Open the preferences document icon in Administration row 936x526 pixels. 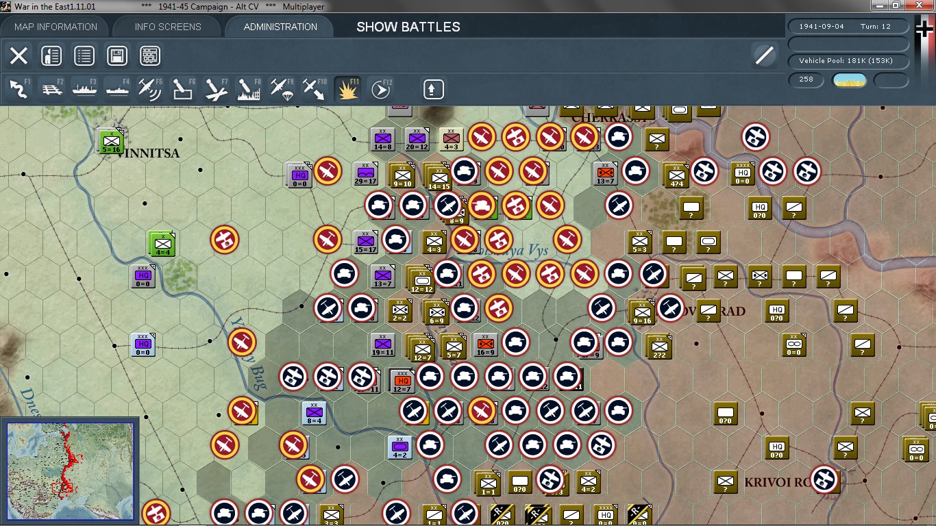tap(51, 55)
